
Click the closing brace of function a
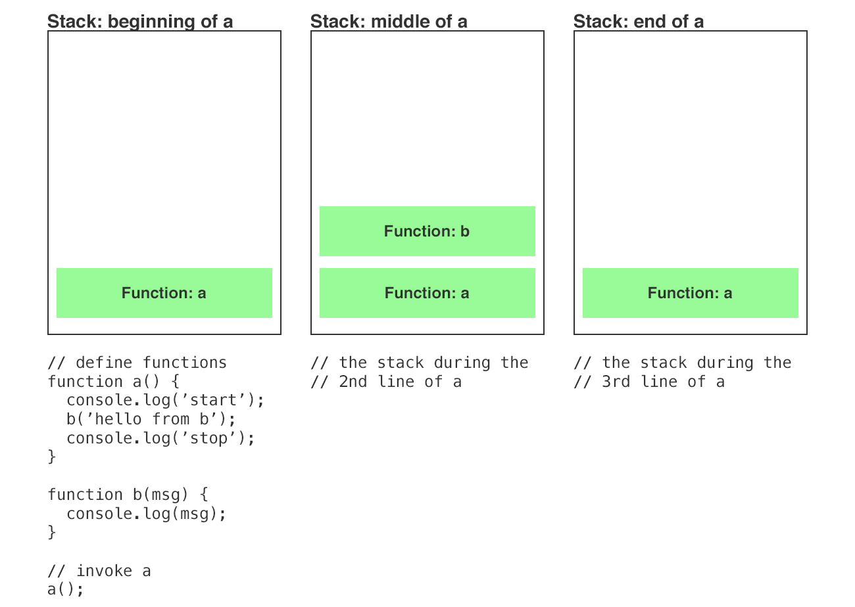point(52,457)
